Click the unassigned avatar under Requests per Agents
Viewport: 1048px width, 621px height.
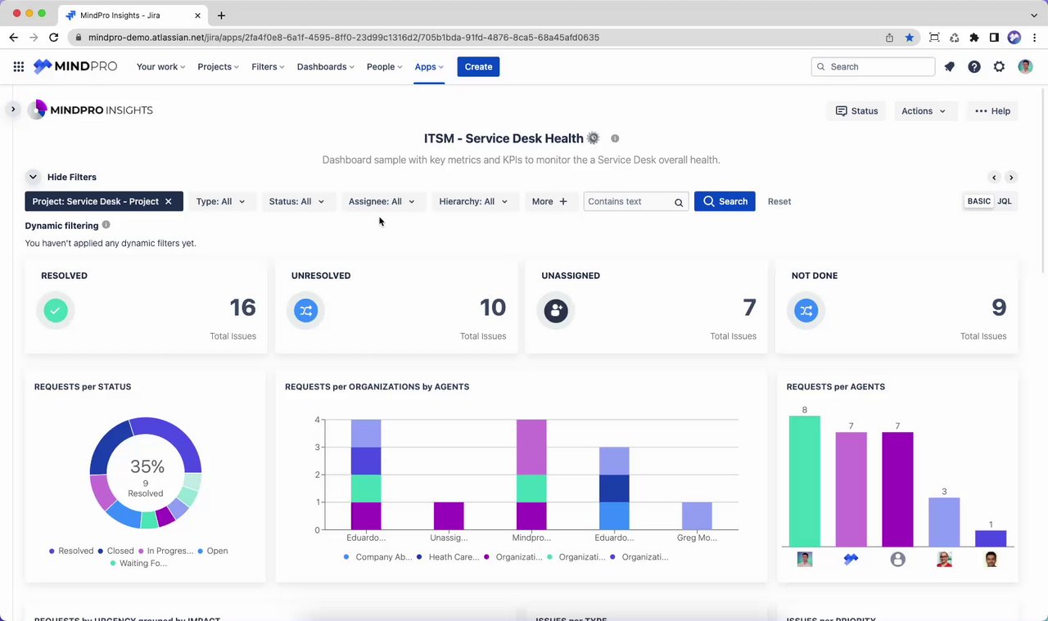click(x=898, y=560)
